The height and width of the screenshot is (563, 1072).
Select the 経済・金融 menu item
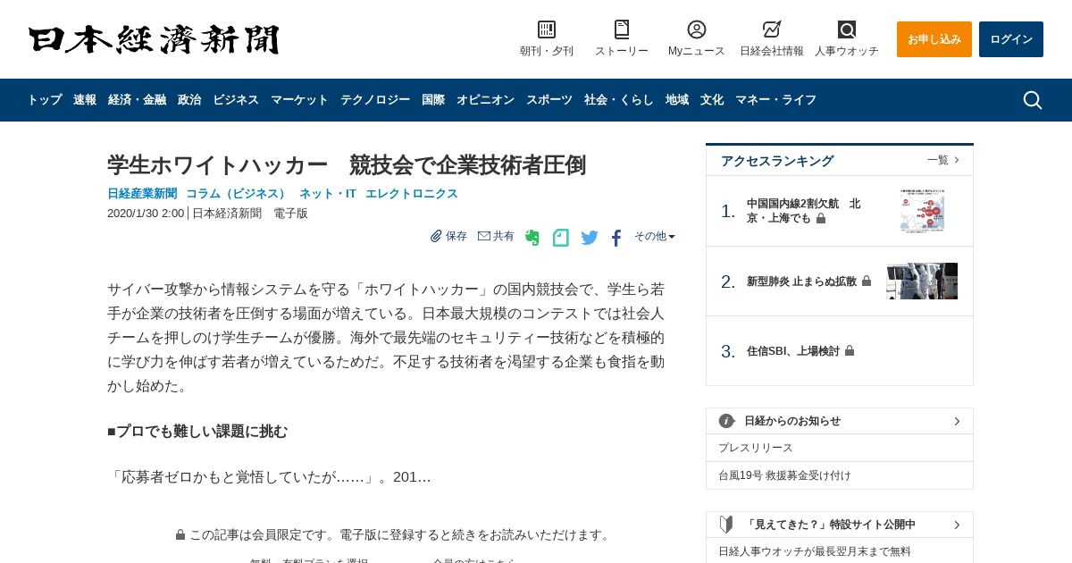tap(137, 100)
